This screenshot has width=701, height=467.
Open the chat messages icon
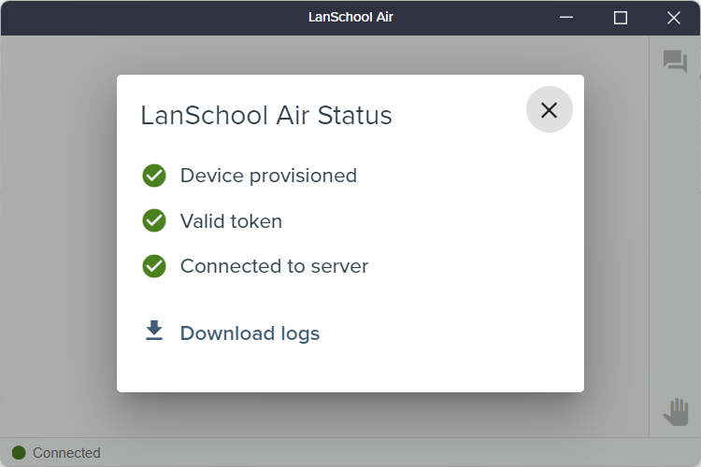pyautogui.click(x=675, y=61)
